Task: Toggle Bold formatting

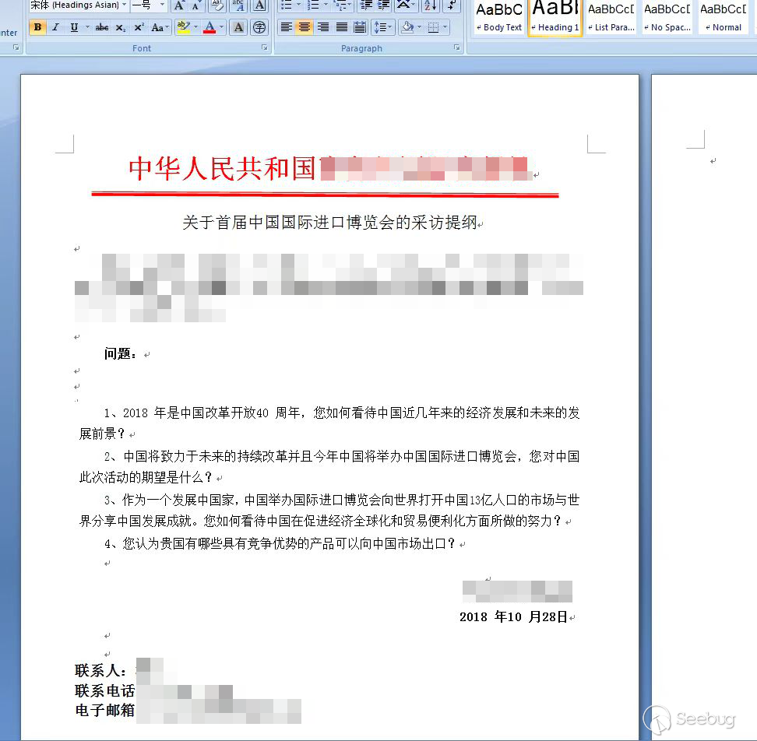Action: pyautogui.click(x=37, y=27)
